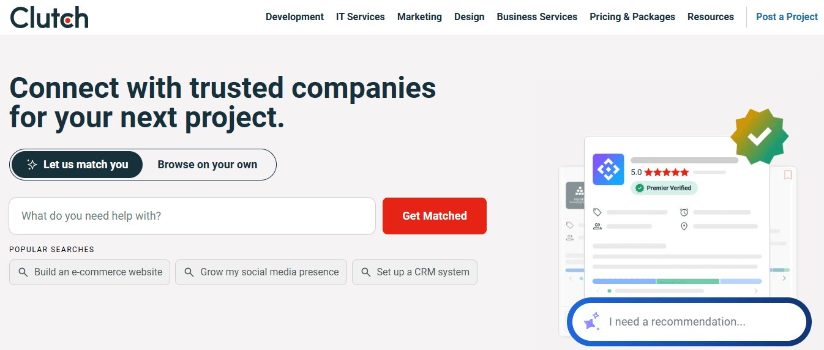This screenshot has width=824, height=350.
Task: Click the 5.0 star rating
Action: point(660,173)
